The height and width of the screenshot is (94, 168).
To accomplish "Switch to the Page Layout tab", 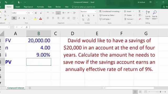I will click(28, 7).
